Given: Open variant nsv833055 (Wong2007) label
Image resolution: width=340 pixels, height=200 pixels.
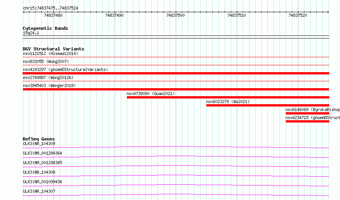Looking at the screenshot, I should click(46, 61).
